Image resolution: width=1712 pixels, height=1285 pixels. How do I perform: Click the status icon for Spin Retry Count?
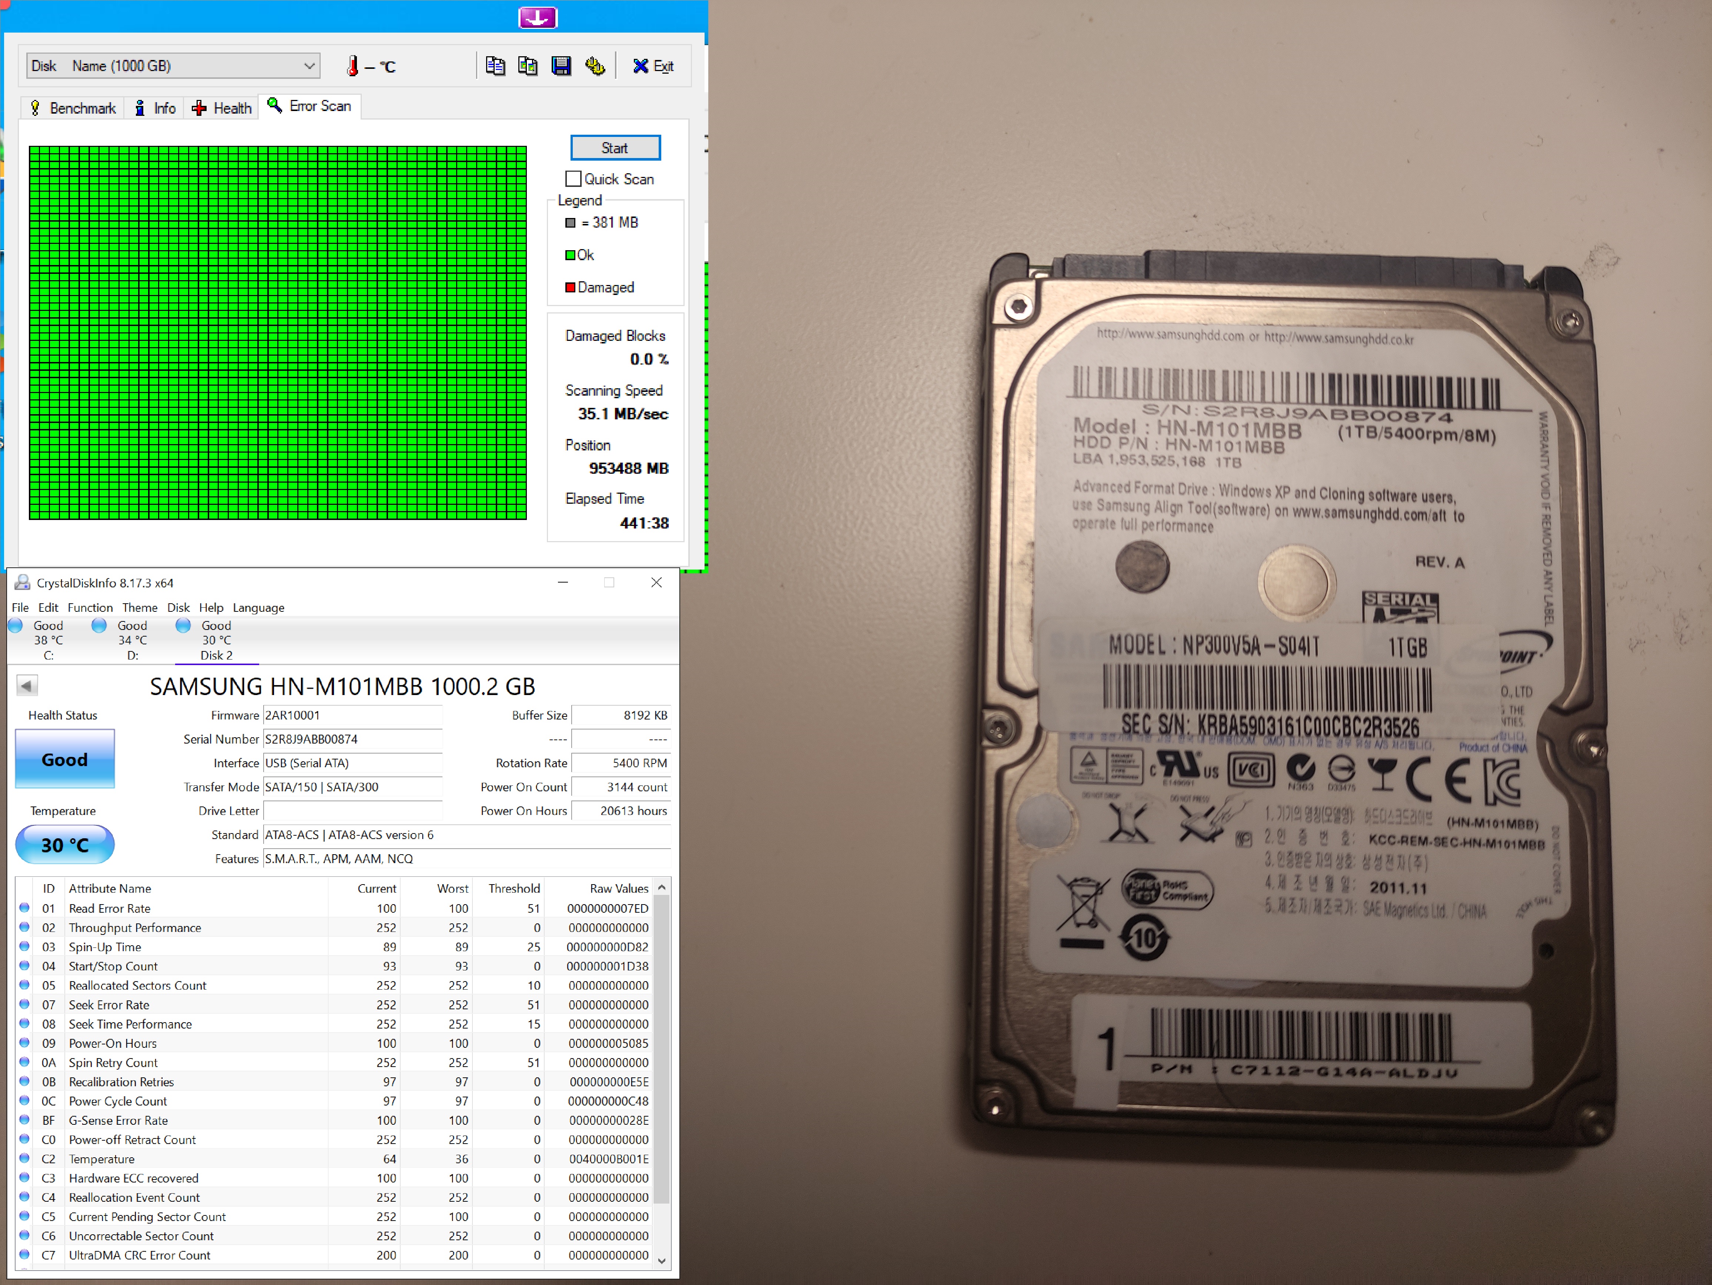[x=24, y=1063]
